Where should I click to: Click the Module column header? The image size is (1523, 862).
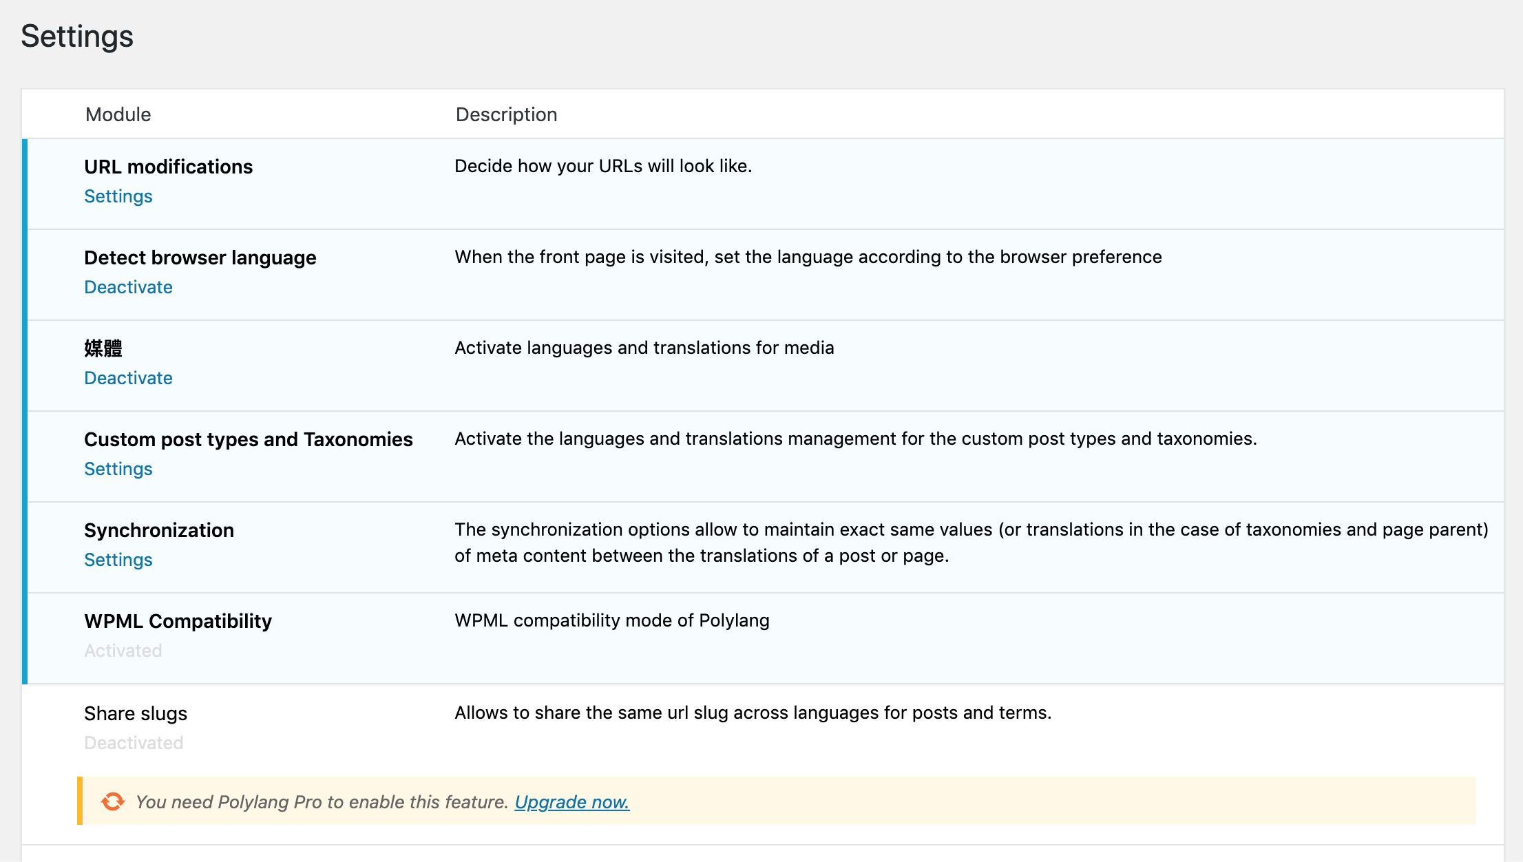point(118,114)
